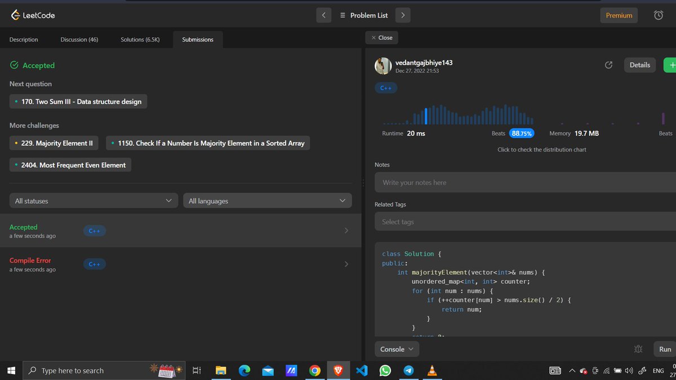Click the green plus button

click(670, 65)
